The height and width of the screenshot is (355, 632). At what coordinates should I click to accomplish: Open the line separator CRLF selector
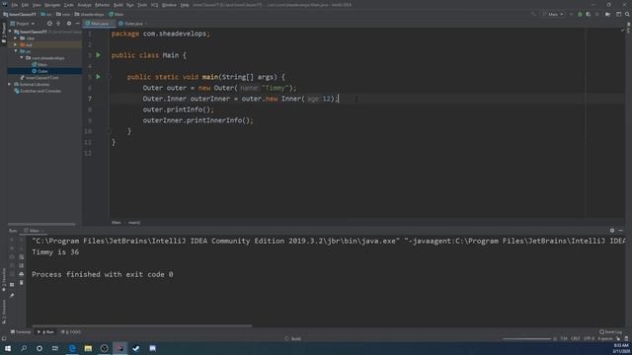point(576,339)
